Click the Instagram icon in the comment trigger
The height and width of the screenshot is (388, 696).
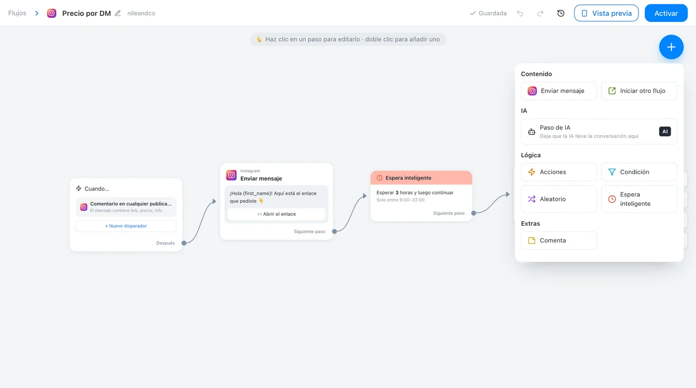(x=84, y=207)
